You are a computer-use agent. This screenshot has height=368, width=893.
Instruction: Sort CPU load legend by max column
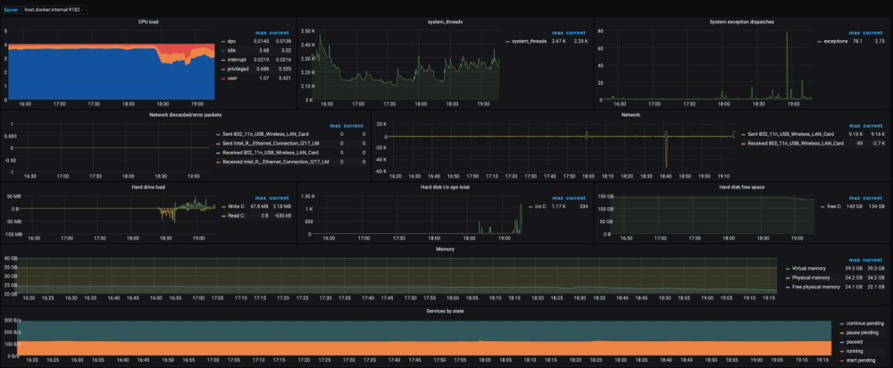[x=260, y=31]
